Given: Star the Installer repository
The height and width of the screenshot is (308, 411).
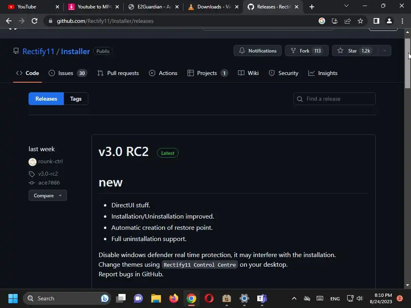Looking at the screenshot, I should pyautogui.click(x=355, y=51).
